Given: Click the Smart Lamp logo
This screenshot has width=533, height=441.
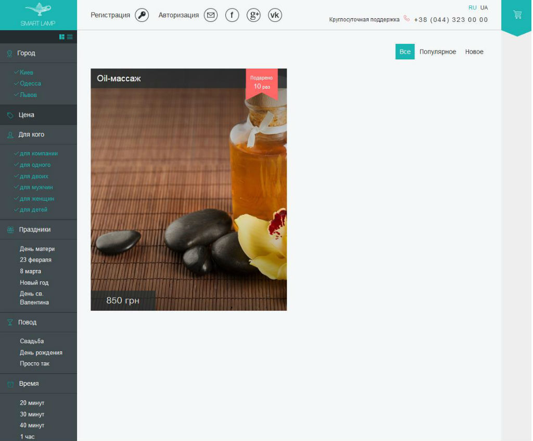Looking at the screenshot, I should pyautogui.click(x=38, y=15).
